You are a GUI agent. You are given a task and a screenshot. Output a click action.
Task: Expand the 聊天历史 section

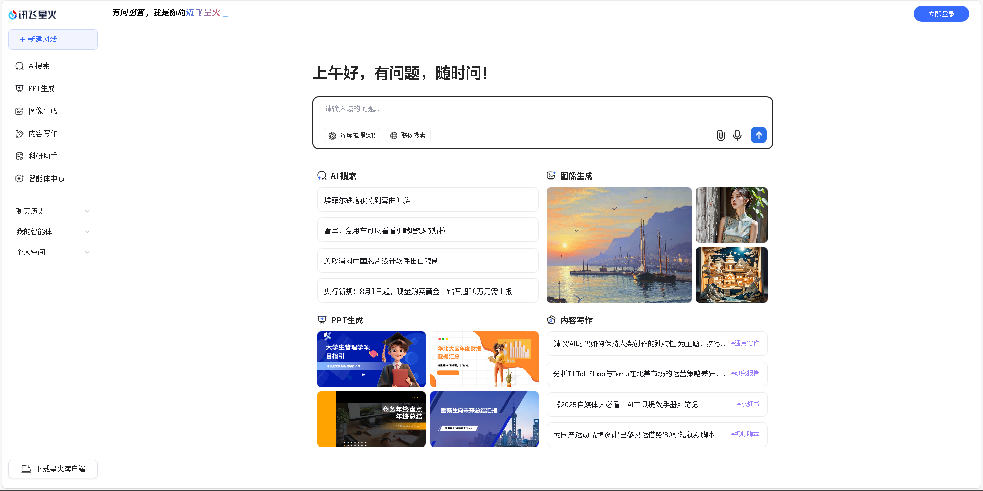(x=52, y=211)
